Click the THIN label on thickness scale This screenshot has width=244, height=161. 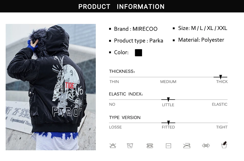tap(114, 82)
